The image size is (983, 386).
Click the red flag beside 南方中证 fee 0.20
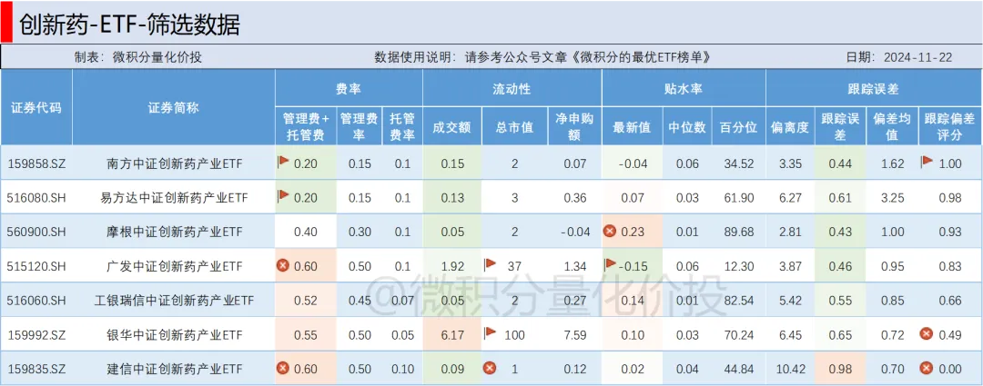(x=283, y=163)
